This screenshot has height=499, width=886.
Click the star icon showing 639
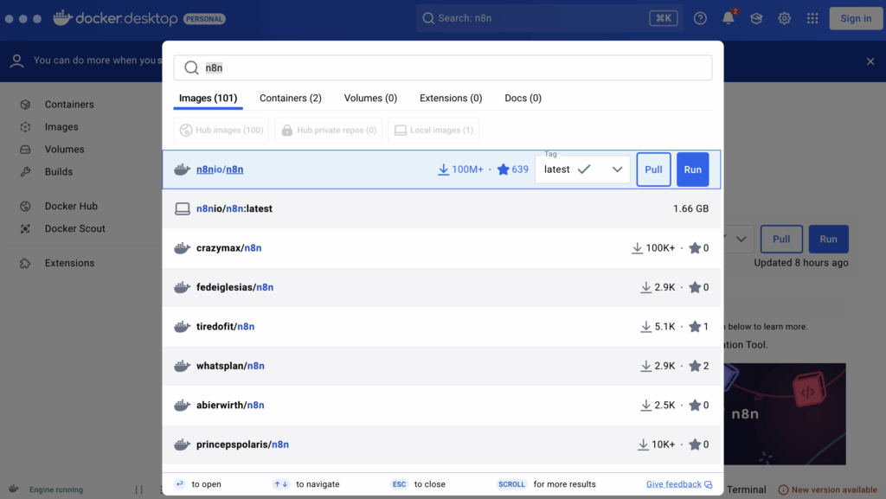click(x=503, y=170)
